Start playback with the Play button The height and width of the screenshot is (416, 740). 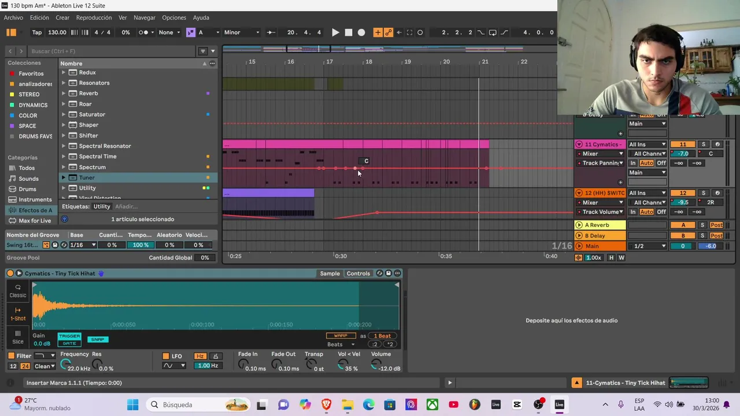335,32
